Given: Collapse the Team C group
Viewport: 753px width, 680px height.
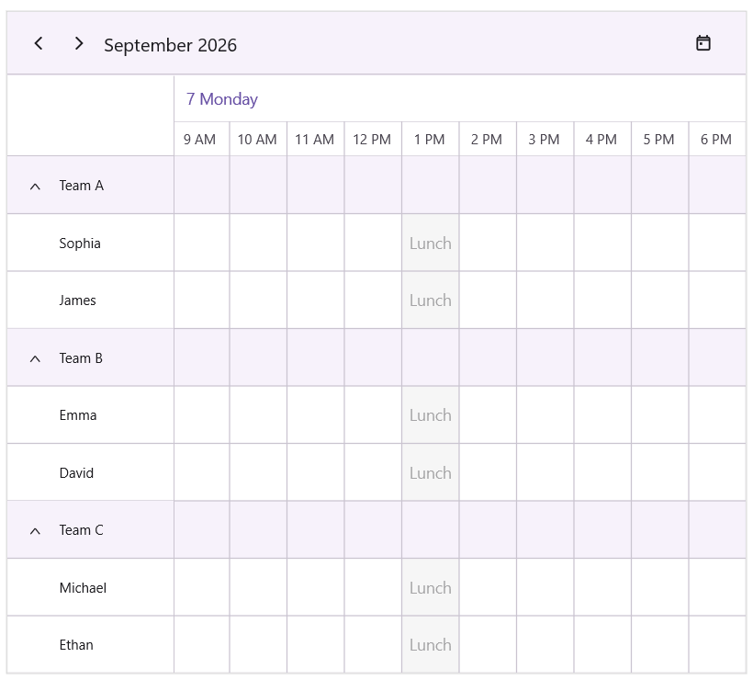Looking at the screenshot, I should [35, 530].
